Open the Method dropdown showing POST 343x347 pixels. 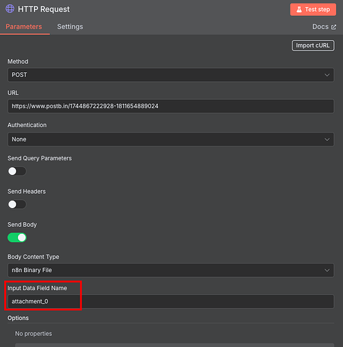171,75
